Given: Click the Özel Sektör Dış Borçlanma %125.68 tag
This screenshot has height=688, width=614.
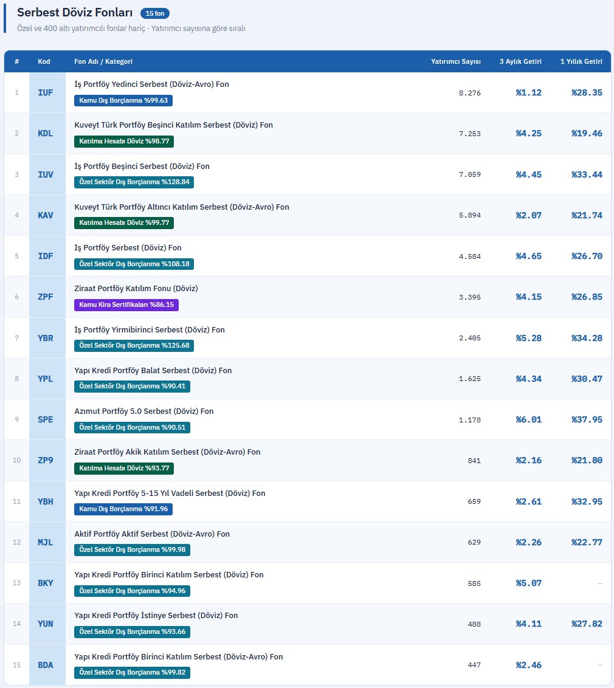Looking at the screenshot, I should point(134,346).
